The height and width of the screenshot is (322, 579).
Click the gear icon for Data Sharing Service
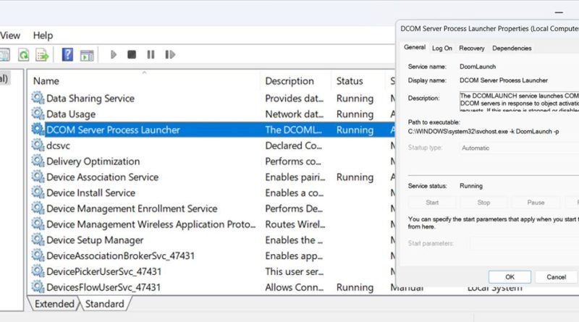tap(38, 98)
